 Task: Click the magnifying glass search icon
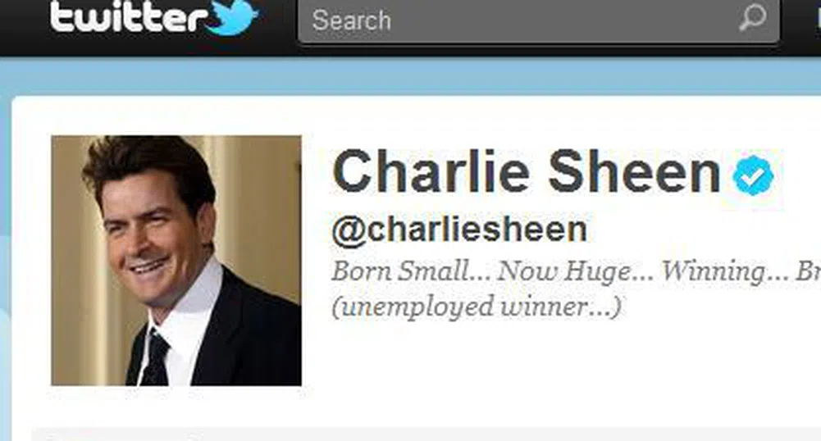[x=752, y=18]
